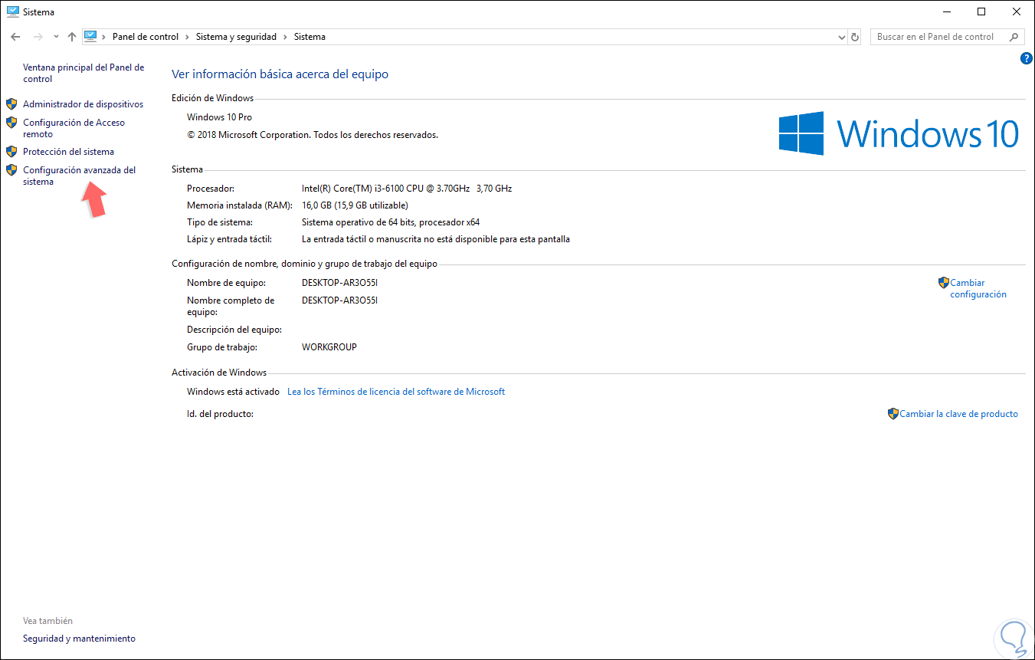Go to Panel de control breadcrumb
1035x660 pixels.
(x=146, y=37)
